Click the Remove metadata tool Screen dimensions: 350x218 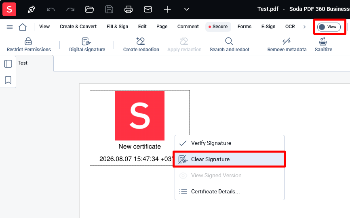coord(287,45)
